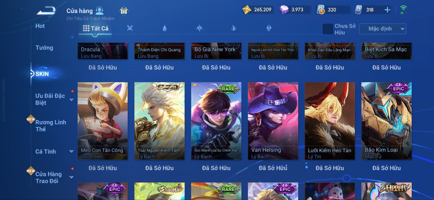Click the plus icon to add tickets
This screenshot has width=434, height=200.
coord(387,10)
